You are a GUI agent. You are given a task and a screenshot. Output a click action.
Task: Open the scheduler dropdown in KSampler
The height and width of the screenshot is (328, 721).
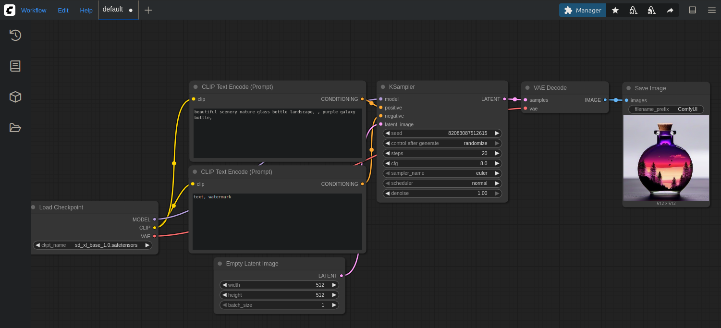coord(442,183)
